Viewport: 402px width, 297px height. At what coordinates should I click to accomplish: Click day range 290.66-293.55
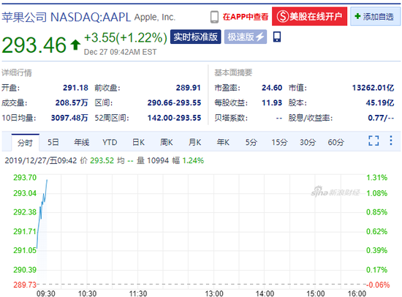coord(174,102)
